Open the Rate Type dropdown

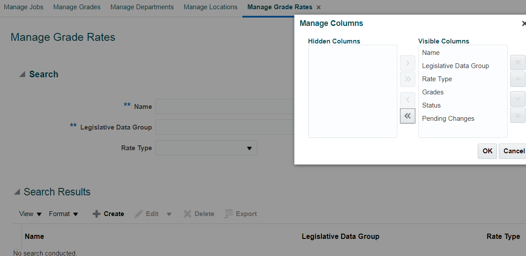pos(249,148)
